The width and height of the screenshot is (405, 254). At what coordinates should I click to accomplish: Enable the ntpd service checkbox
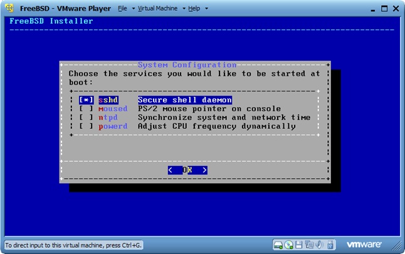coord(87,118)
